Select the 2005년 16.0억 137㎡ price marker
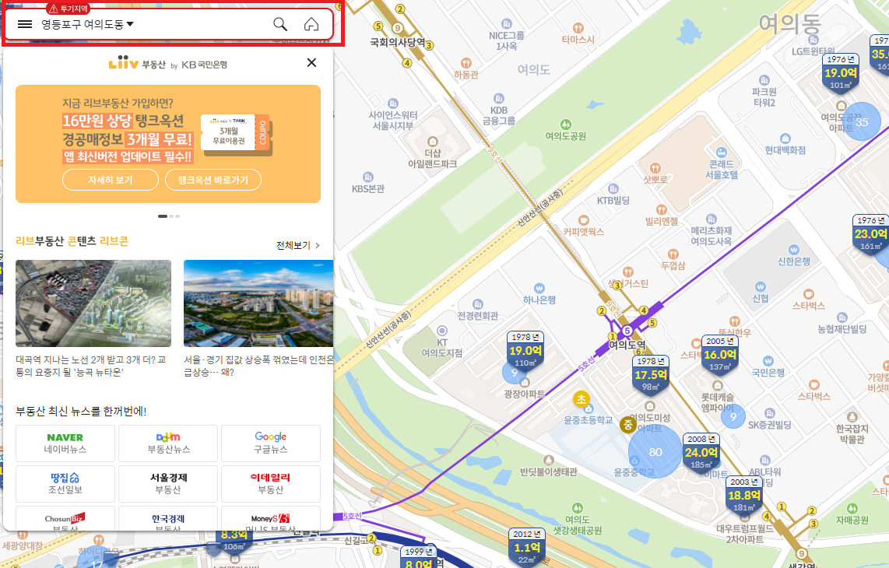The width and height of the screenshot is (889, 568). 719,355
